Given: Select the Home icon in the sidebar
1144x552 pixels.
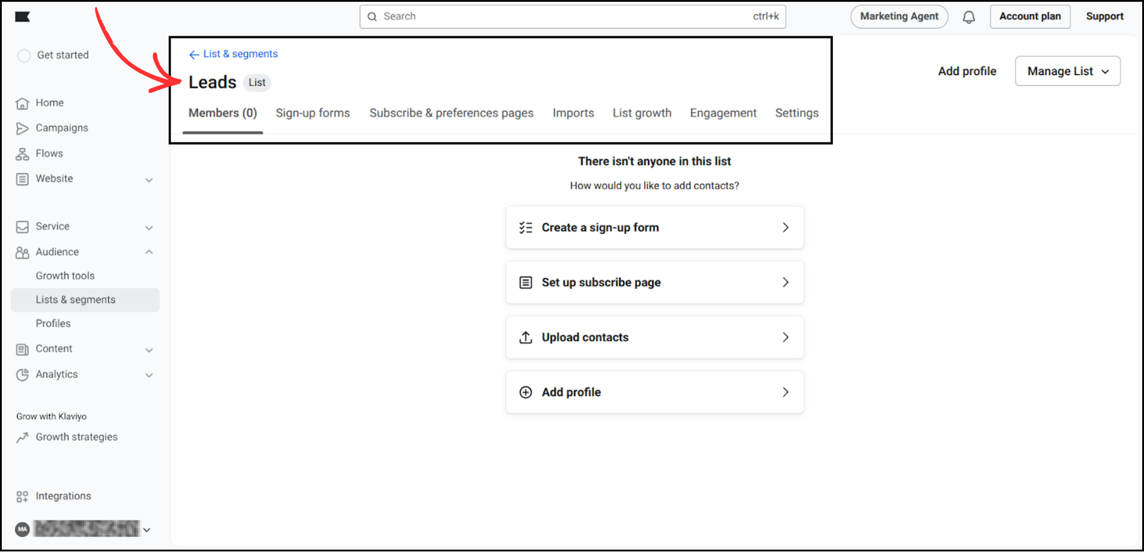Looking at the screenshot, I should [22, 102].
